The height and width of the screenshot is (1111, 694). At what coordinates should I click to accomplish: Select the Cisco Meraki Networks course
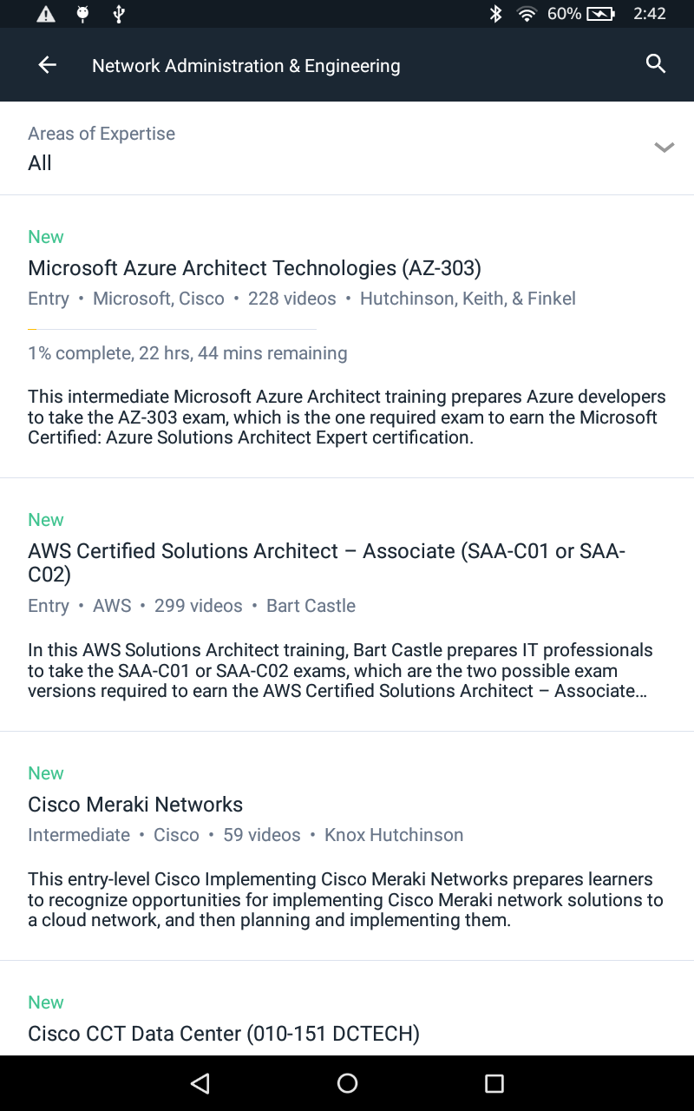(135, 805)
